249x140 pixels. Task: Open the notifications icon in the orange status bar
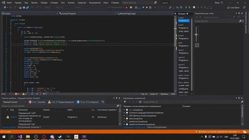click(245, 132)
